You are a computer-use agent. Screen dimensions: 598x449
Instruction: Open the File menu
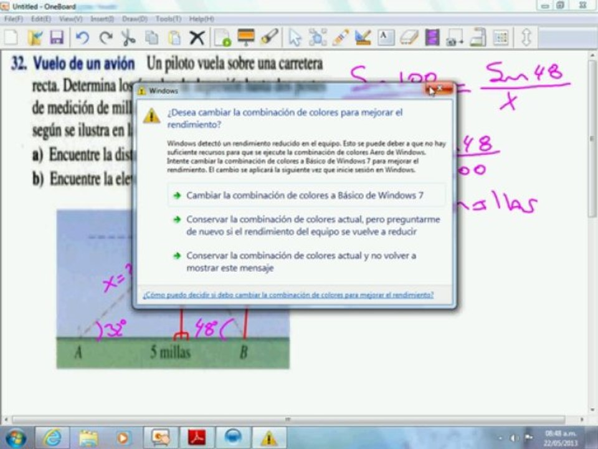point(14,19)
